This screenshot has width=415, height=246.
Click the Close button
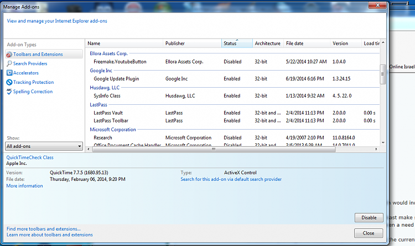coord(369,233)
